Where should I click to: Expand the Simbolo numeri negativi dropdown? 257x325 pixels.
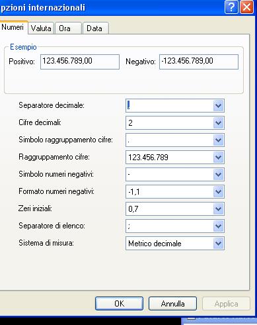coord(218,174)
